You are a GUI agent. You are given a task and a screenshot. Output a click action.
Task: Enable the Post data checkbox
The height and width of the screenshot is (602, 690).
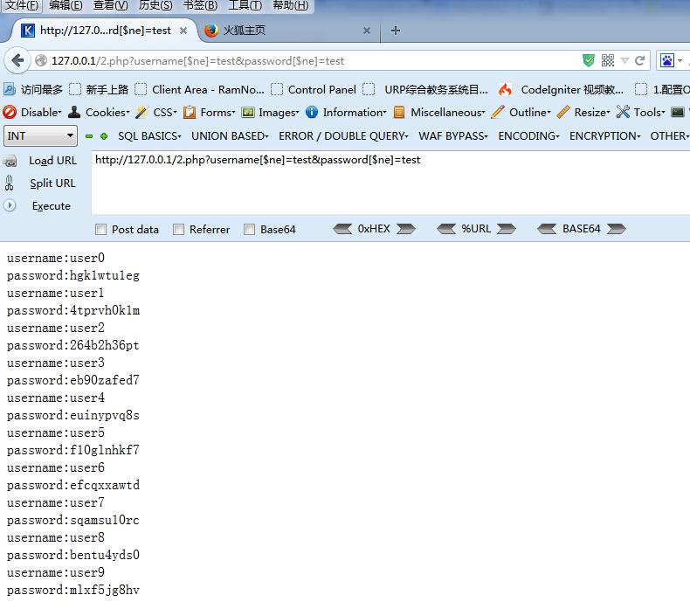100,229
